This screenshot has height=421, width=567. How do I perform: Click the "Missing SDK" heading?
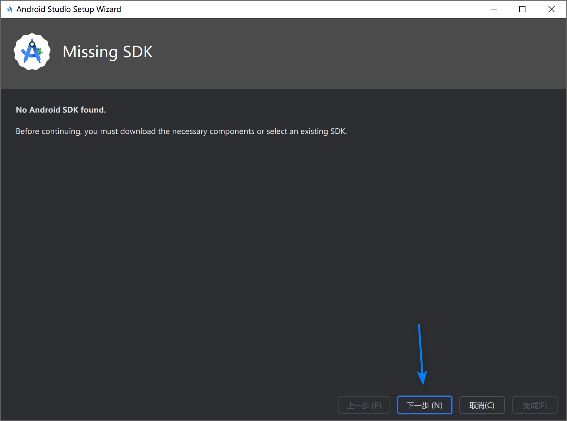click(x=108, y=52)
